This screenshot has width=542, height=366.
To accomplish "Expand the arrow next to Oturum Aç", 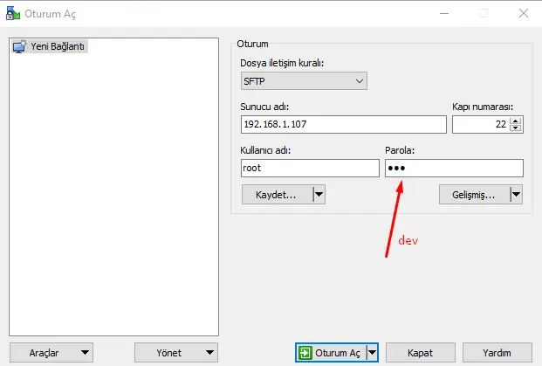I will [373, 353].
